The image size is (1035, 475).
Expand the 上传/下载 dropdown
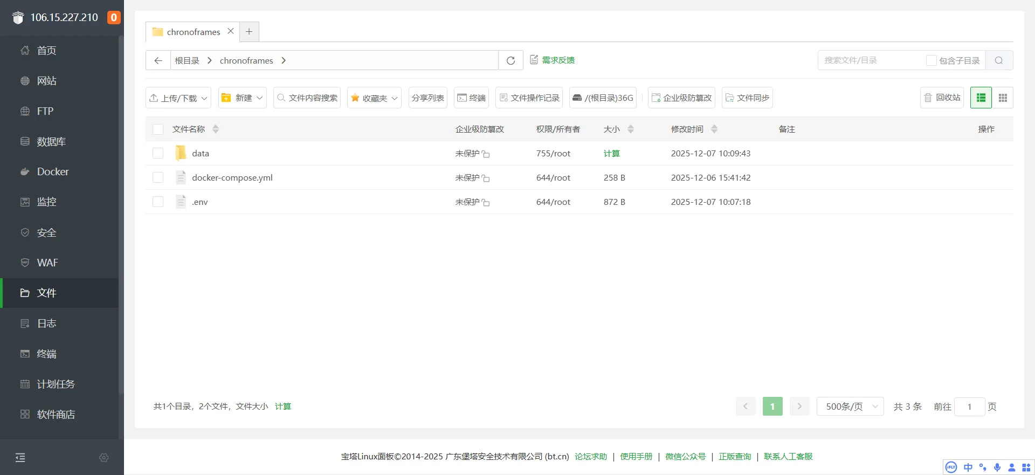178,98
